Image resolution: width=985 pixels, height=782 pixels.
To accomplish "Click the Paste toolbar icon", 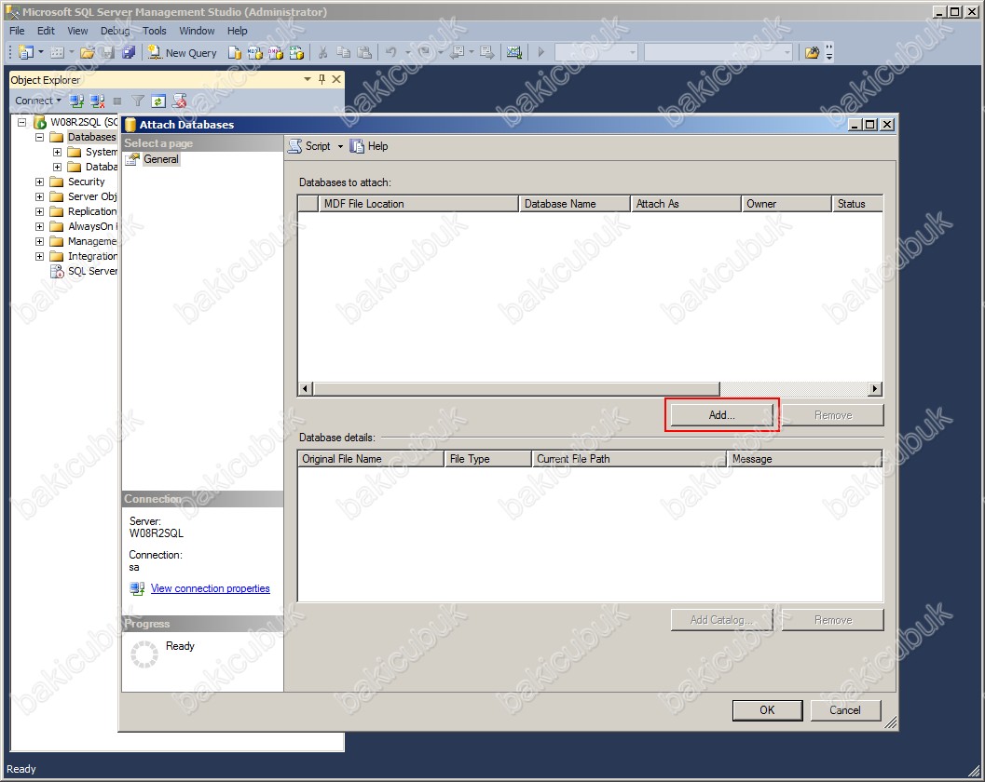I will (363, 53).
